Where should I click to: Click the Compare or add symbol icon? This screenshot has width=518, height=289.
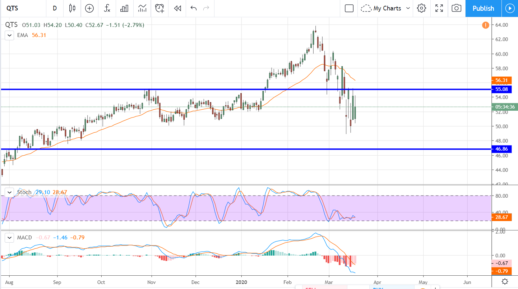[89, 8]
